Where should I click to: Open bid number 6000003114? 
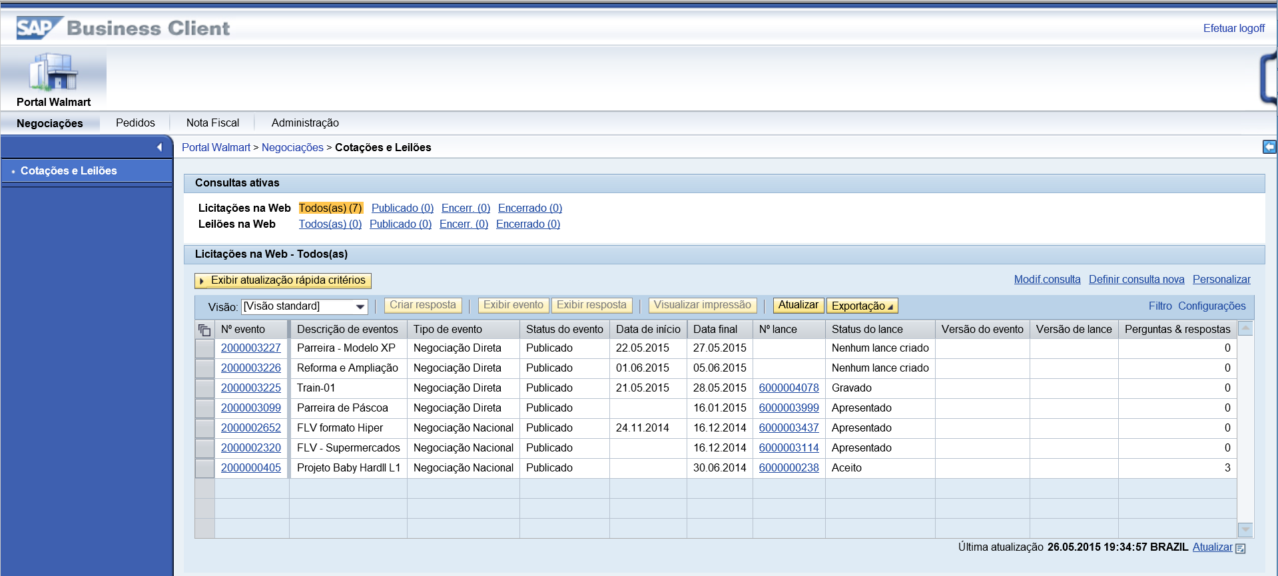[789, 447]
